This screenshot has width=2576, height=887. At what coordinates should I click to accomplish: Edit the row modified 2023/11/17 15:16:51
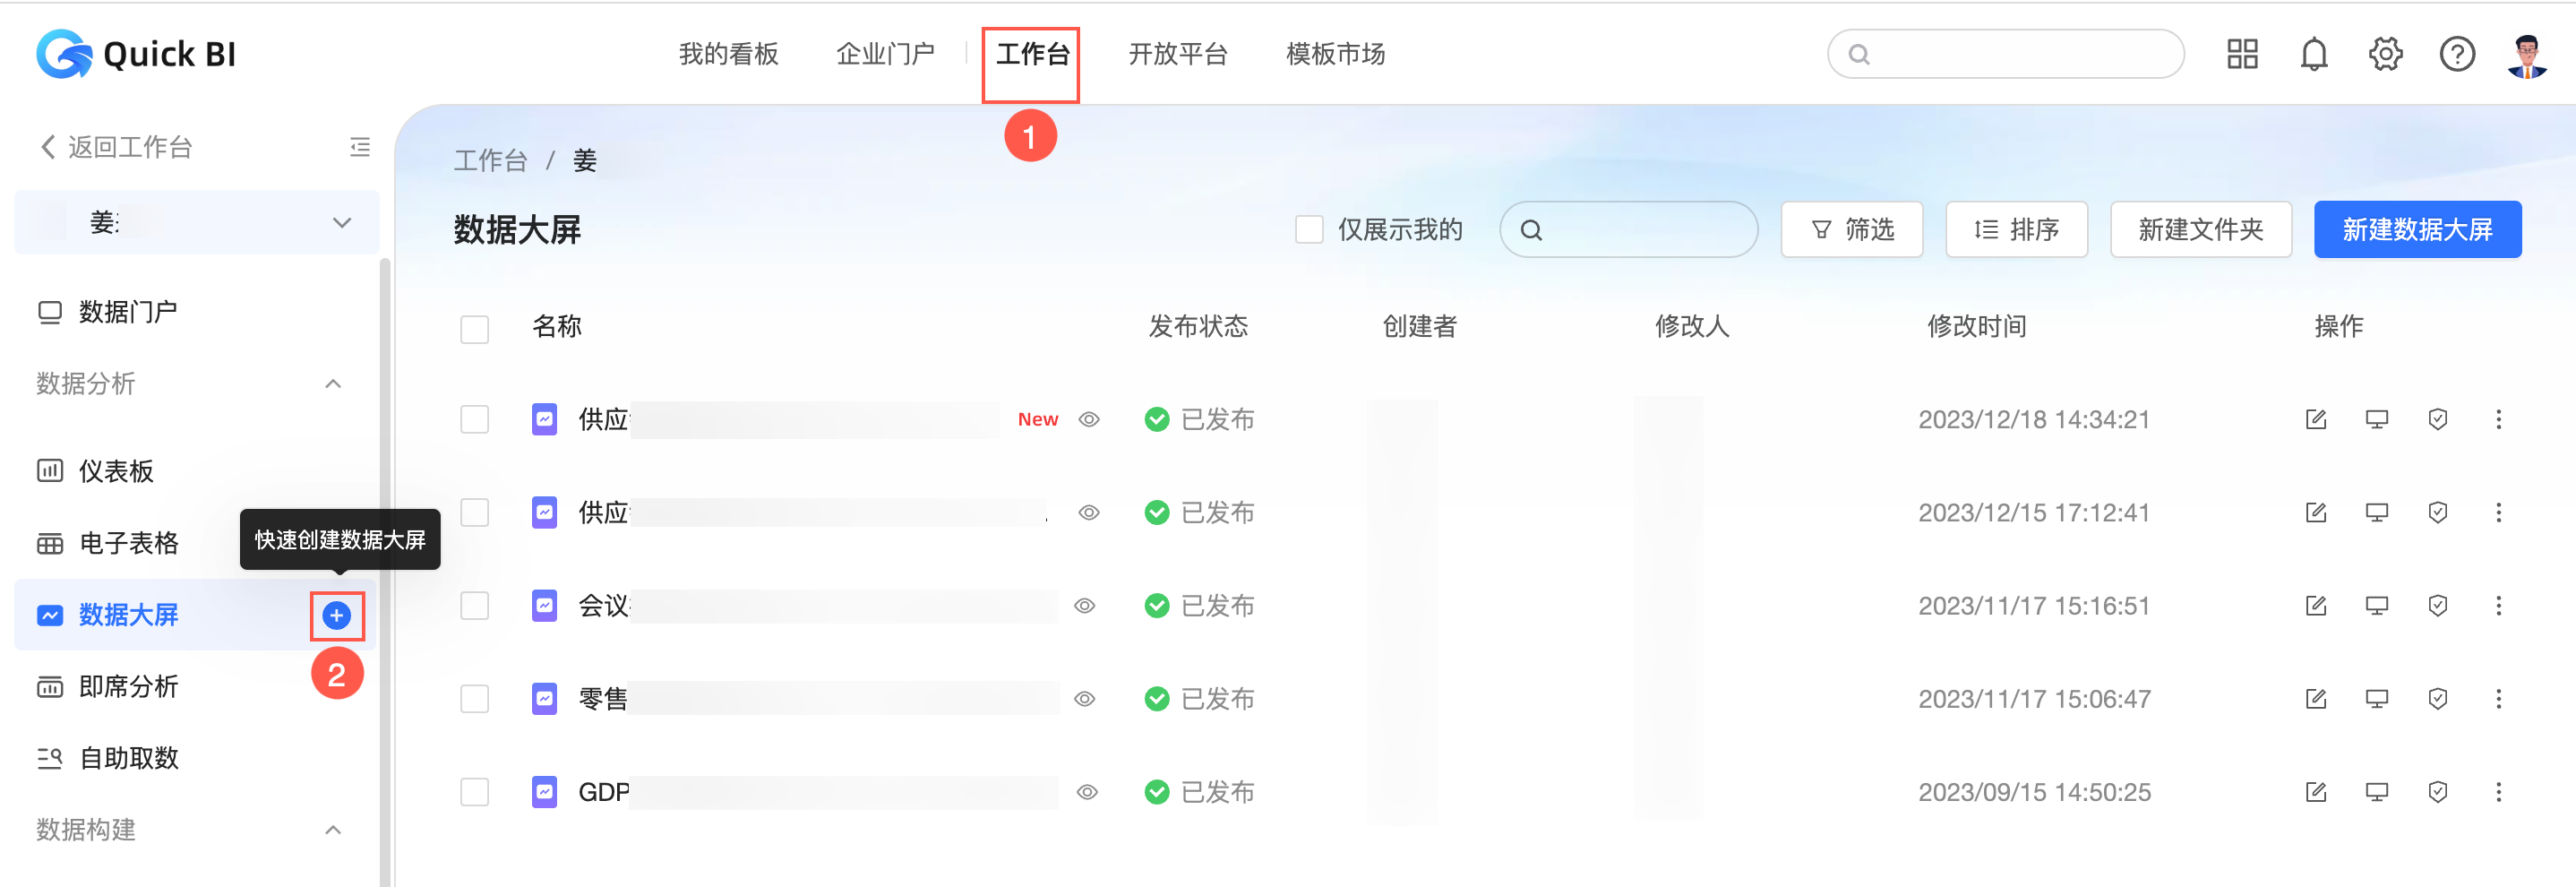pyautogui.click(x=2316, y=606)
